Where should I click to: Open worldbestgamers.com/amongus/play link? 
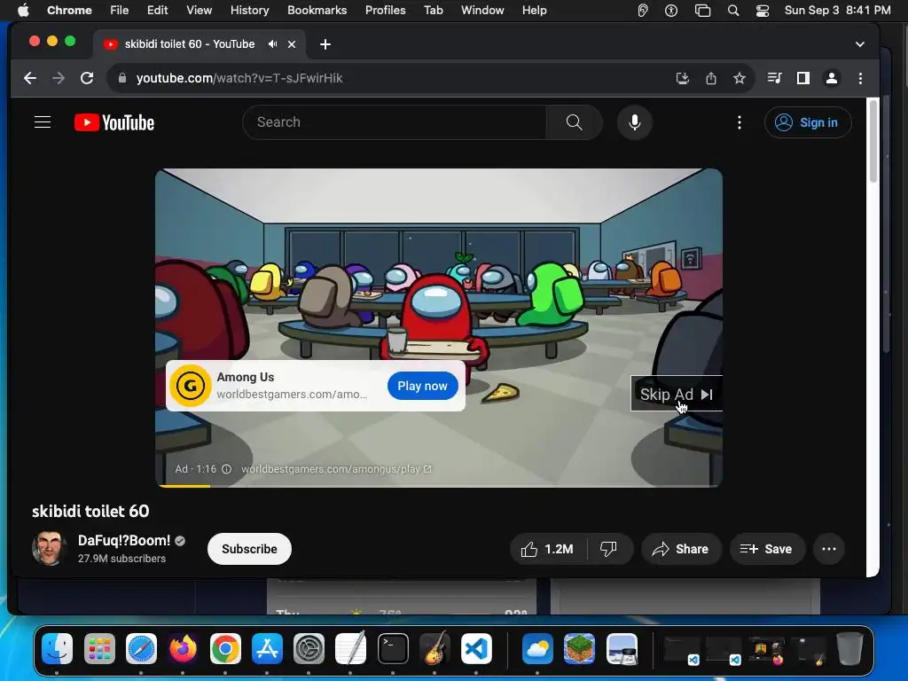click(336, 469)
